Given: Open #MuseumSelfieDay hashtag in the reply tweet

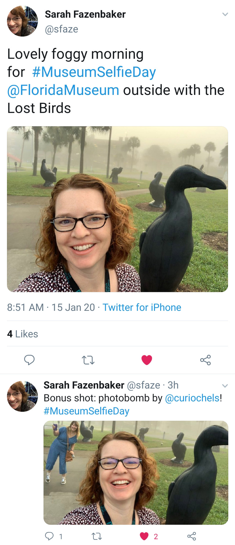Looking at the screenshot, I should coord(86,411).
